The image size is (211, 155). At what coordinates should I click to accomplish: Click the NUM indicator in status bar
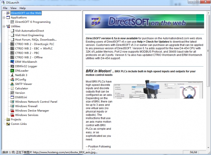pos(193,152)
